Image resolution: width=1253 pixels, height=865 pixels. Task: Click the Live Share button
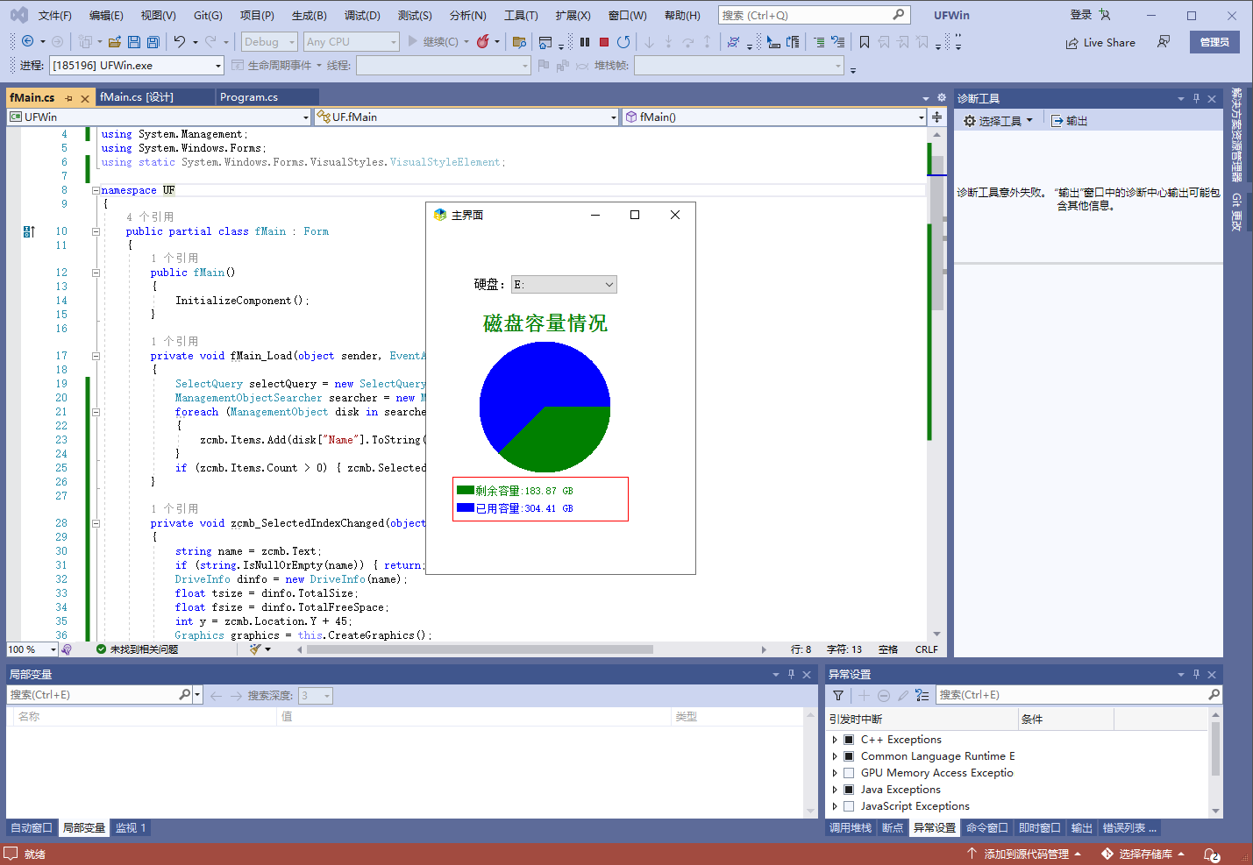coord(1100,42)
